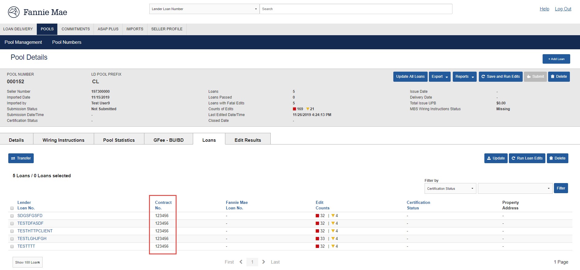Open the IMPORTS menu
The image size is (580, 270).
click(x=135, y=29)
